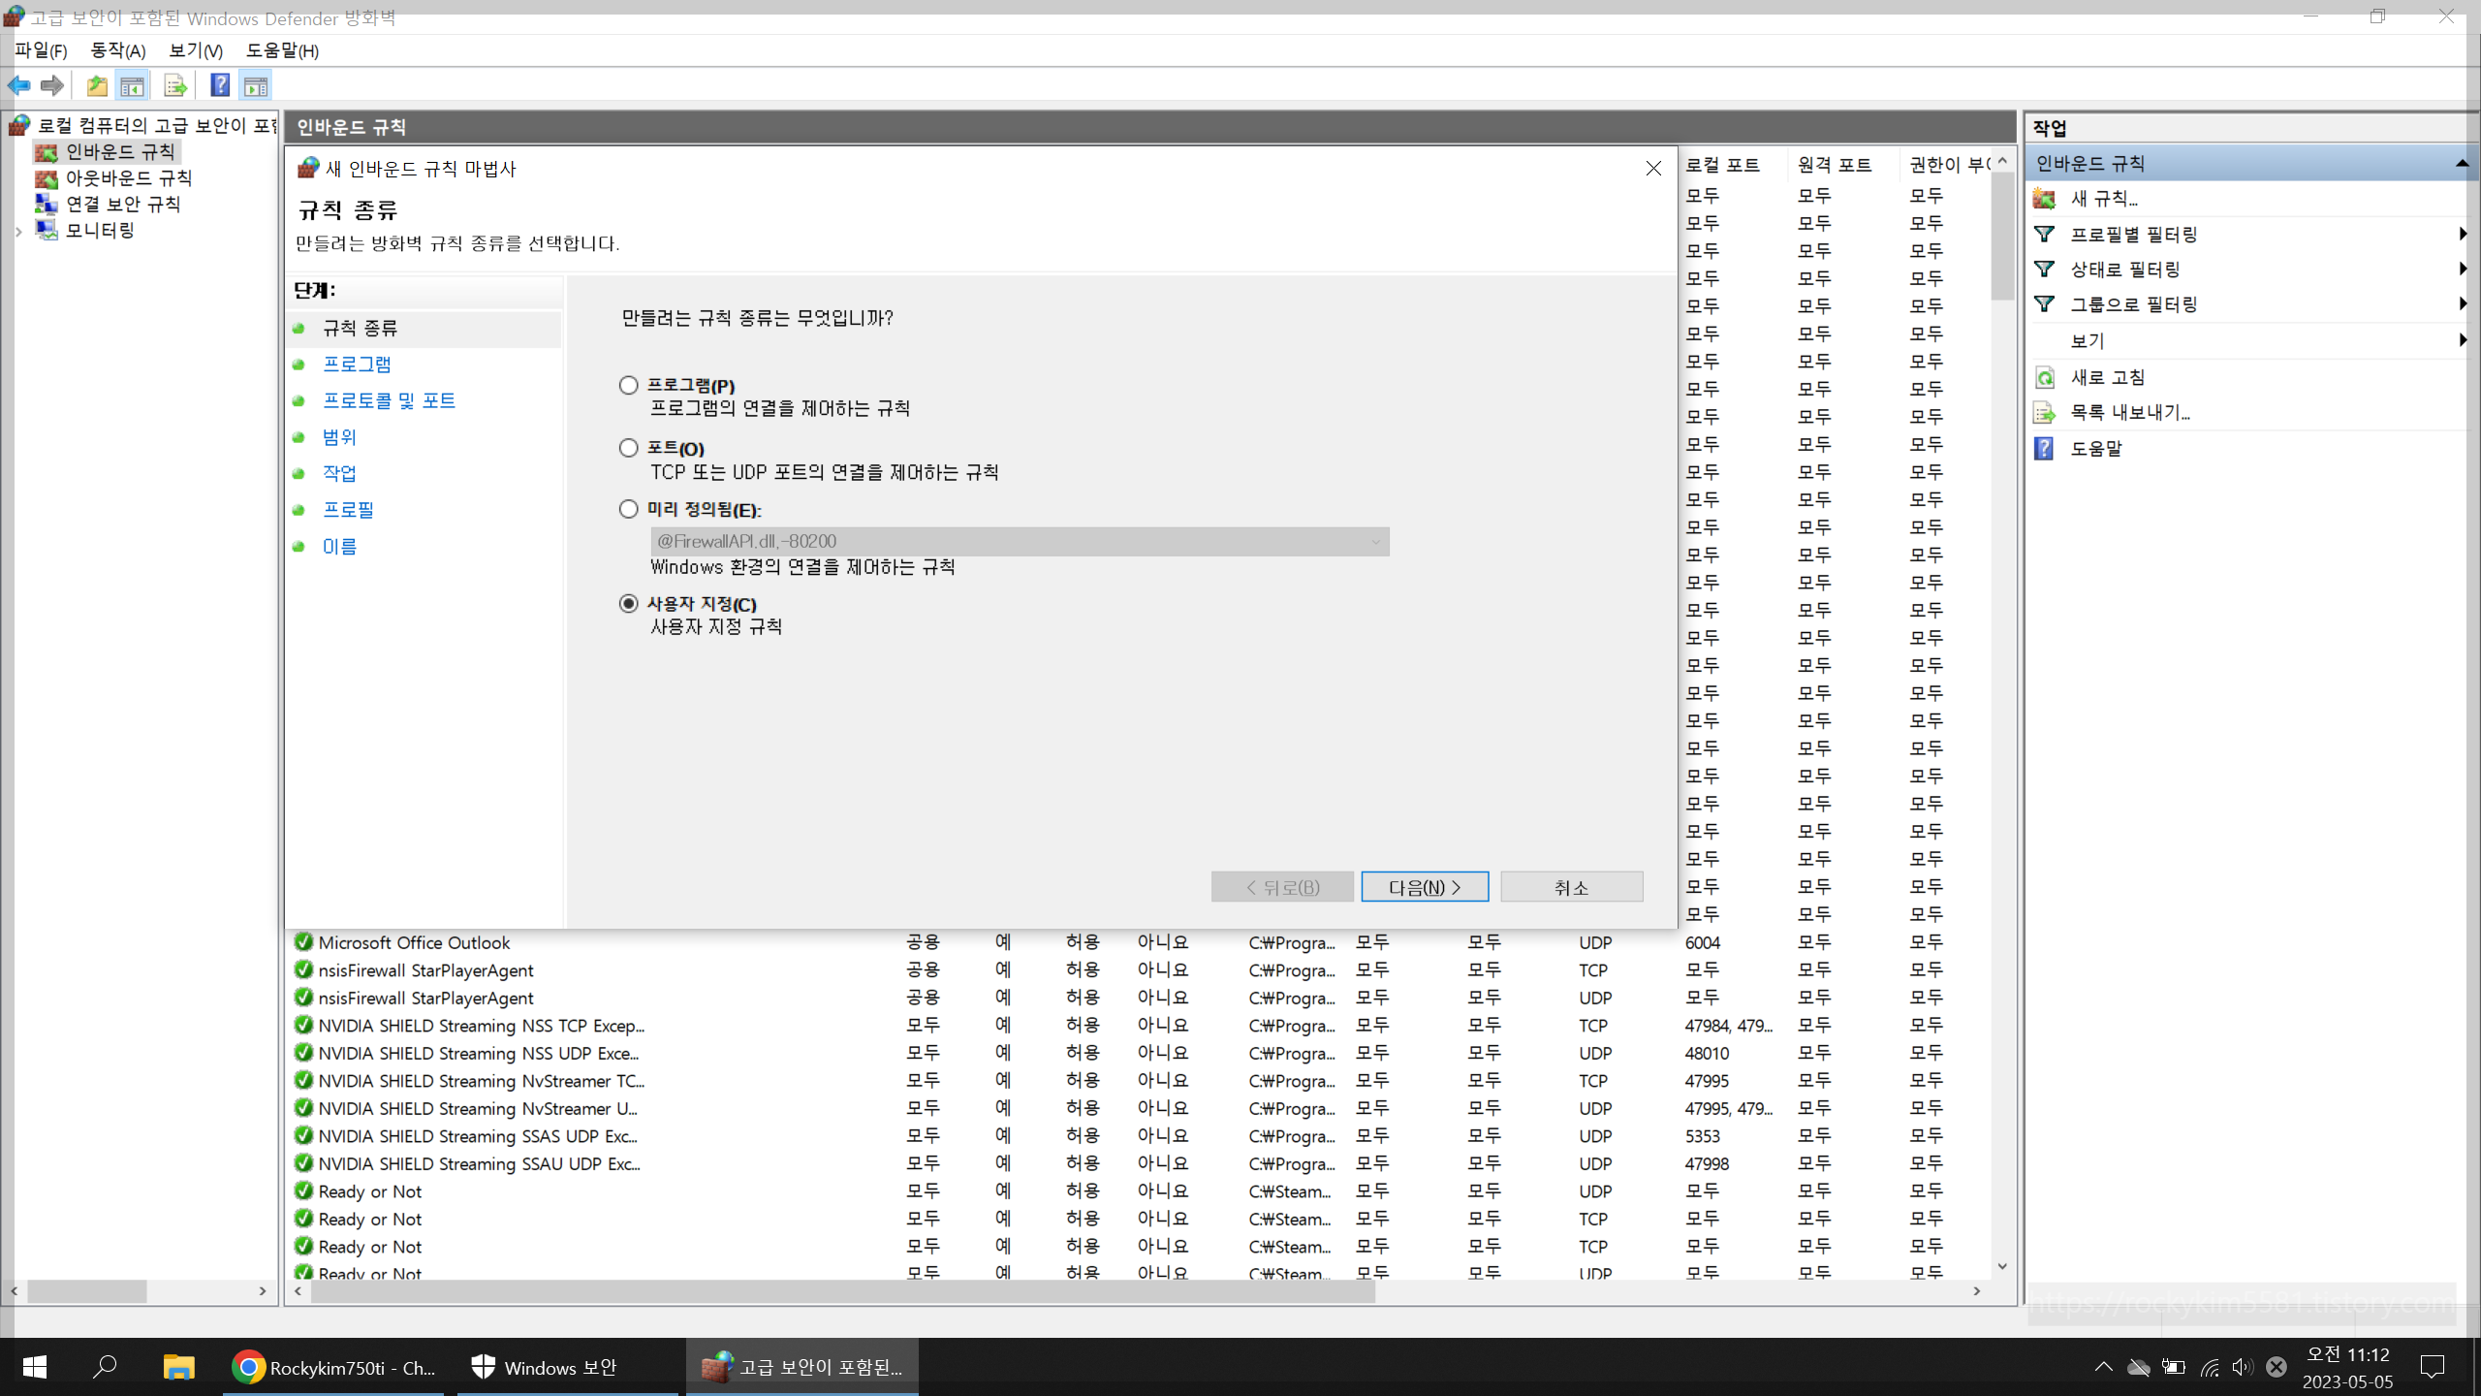Open the 파일(F) menu
Viewport: 2481px width, 1396px height.
tap(41, 50)
